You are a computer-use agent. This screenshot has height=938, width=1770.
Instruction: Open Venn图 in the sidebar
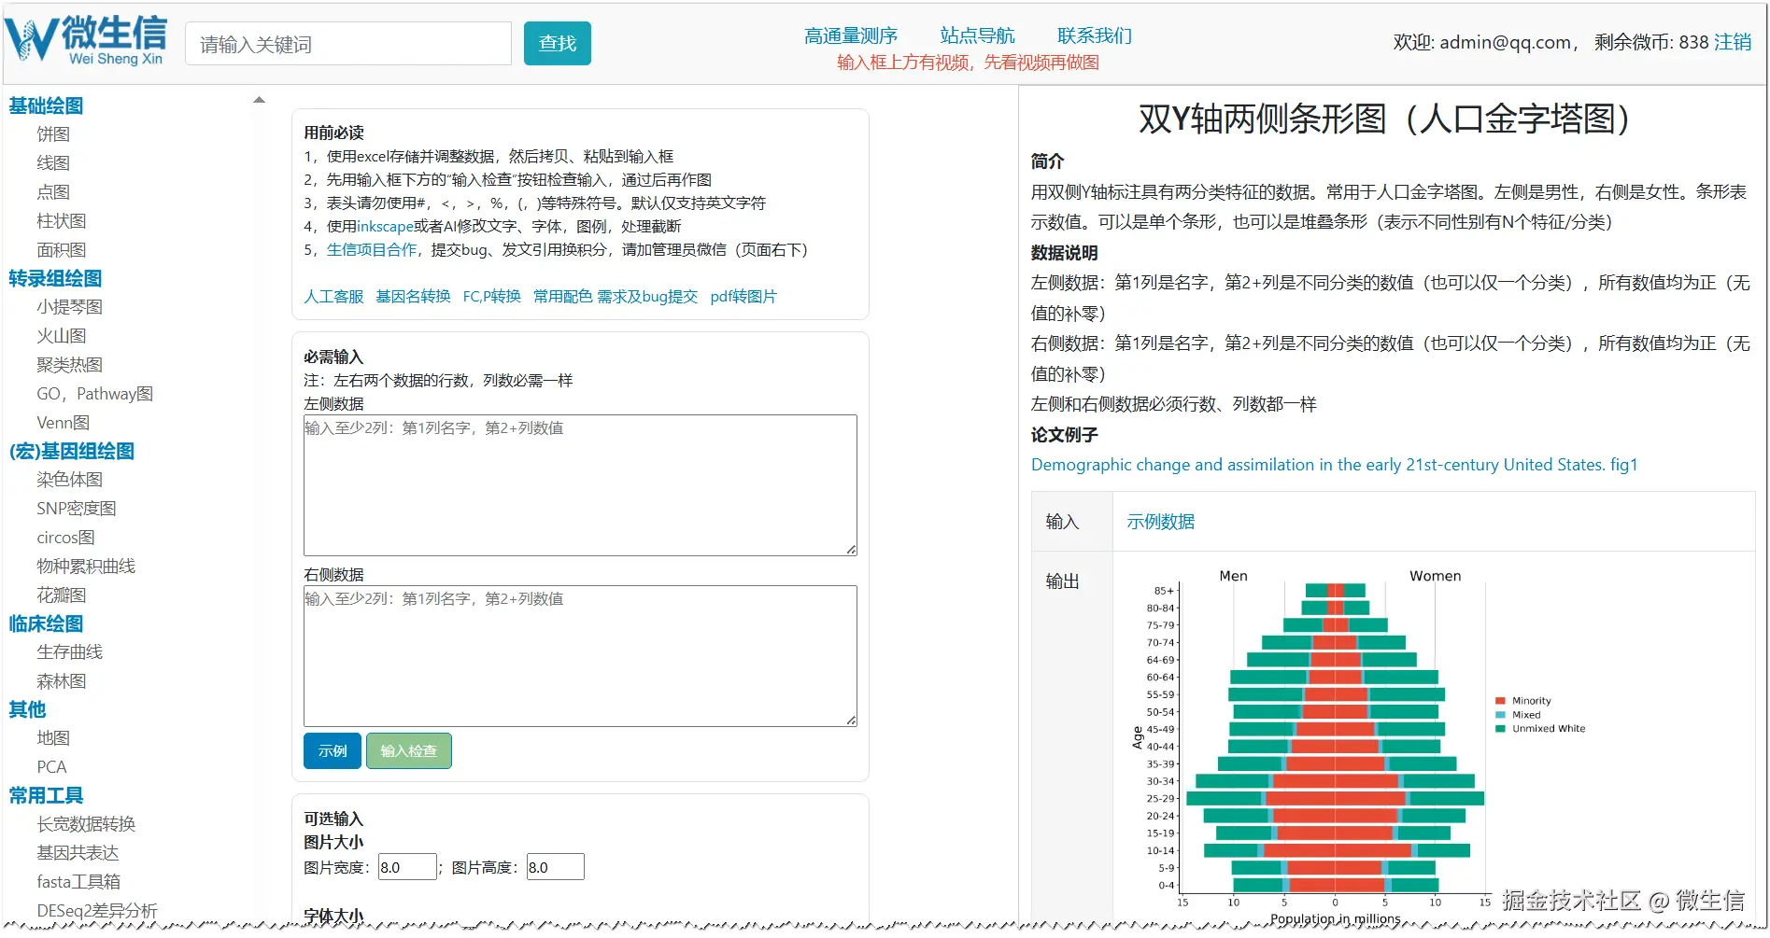[64, 423]
